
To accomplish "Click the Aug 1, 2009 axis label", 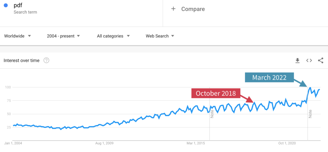I will [104, 143].
